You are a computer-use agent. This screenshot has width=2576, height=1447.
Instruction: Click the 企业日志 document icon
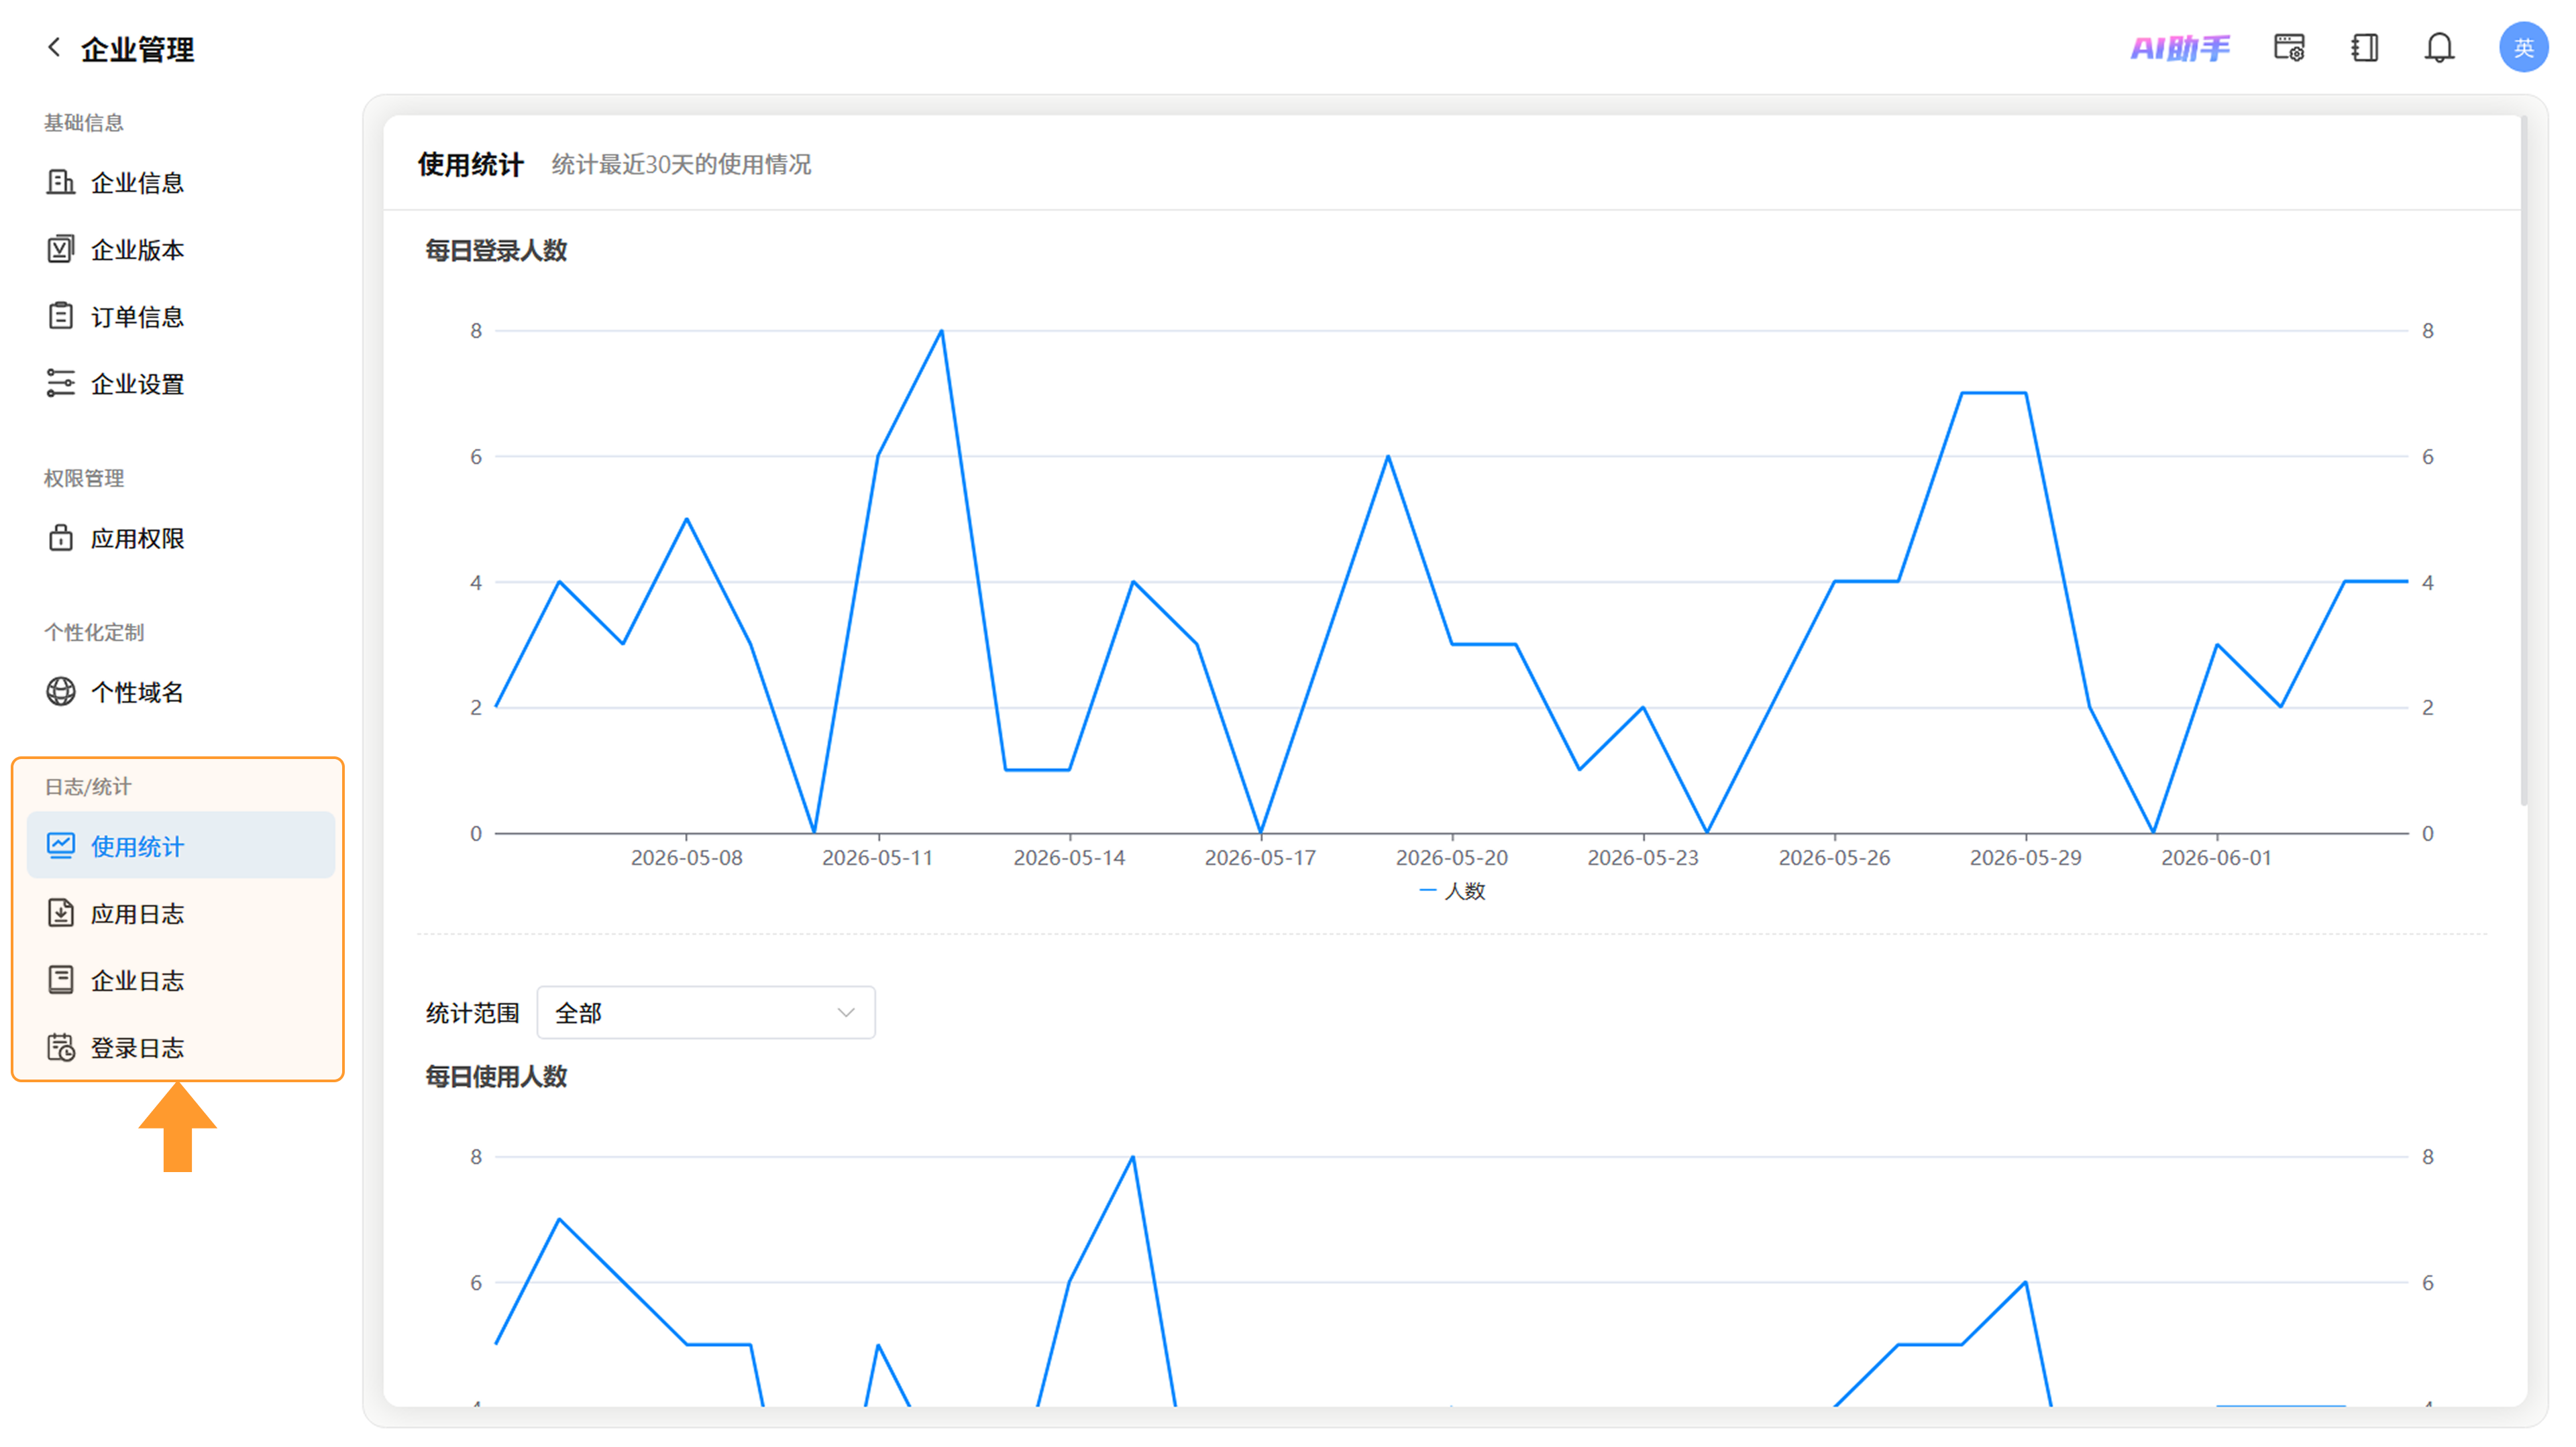click(x=60, y=980)
